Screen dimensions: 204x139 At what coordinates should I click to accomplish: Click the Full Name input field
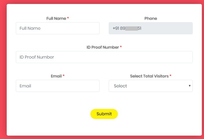pyautogui.click(x=58, y=28)
